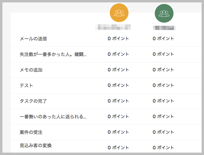
Task: Select orange team's メモの追加 points value
Action: (x=118, y=70)
